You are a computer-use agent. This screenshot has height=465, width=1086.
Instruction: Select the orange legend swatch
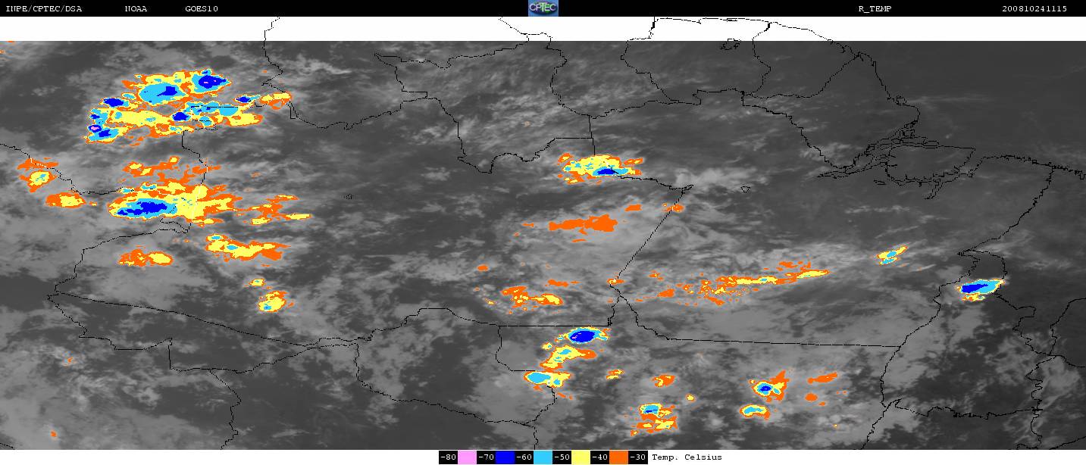pyautogui.click(x=618, y=457)
